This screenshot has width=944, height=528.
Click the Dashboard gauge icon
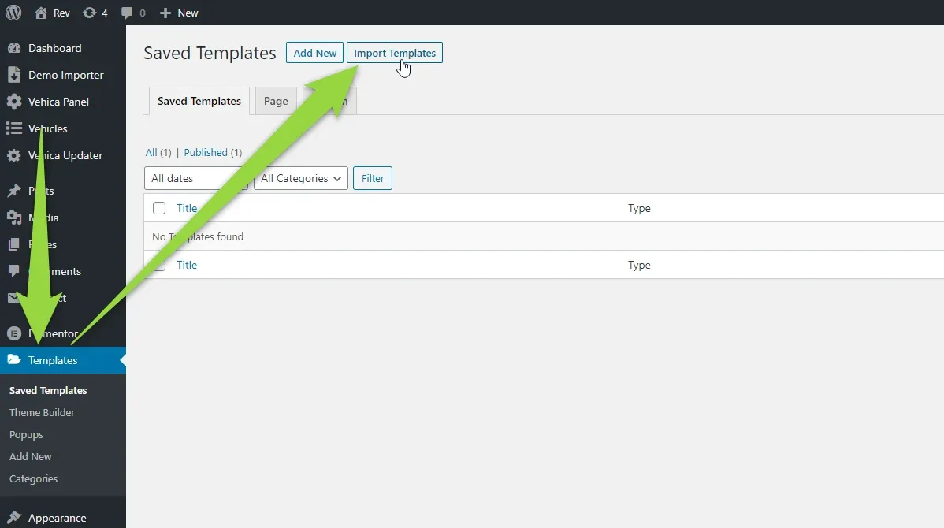click(x=14, y=48)
